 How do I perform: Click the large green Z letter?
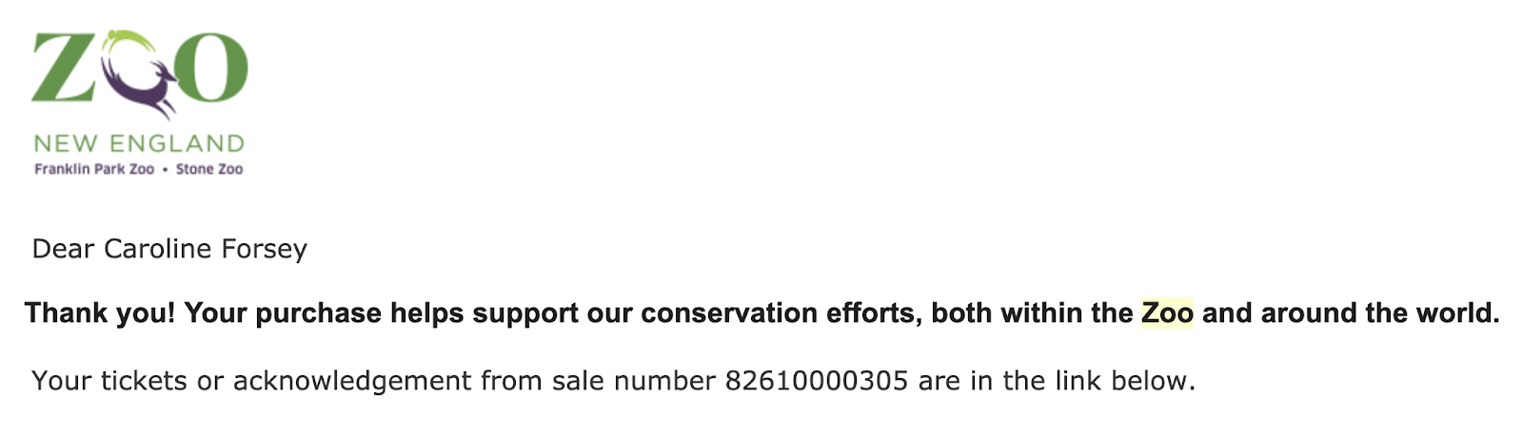click(x=63, y=66)
